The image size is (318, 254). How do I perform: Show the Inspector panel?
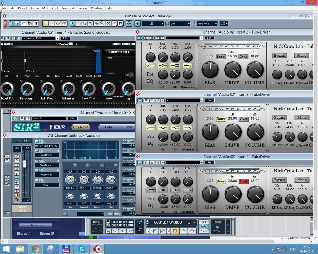click(x=12, y=23)
